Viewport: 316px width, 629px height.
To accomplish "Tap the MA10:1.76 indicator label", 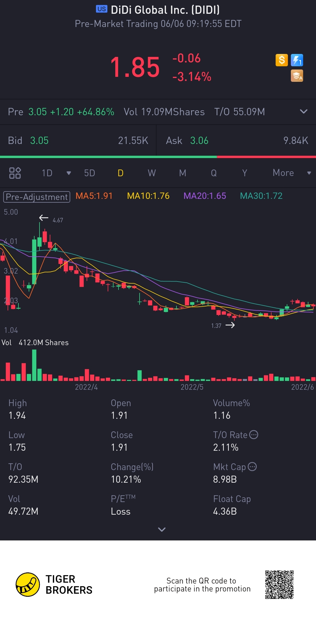I will tap(148, 196).
